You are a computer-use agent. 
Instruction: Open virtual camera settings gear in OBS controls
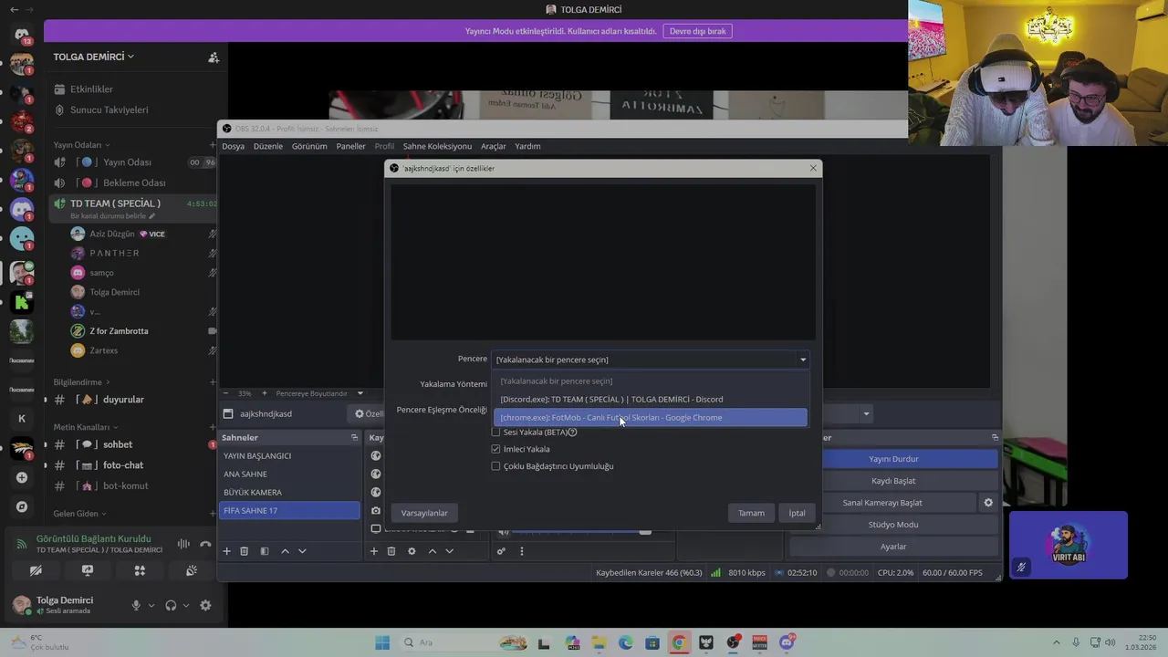987,503
